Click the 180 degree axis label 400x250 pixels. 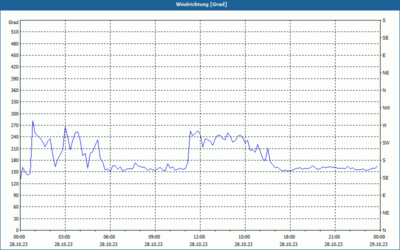click(15, 160)
